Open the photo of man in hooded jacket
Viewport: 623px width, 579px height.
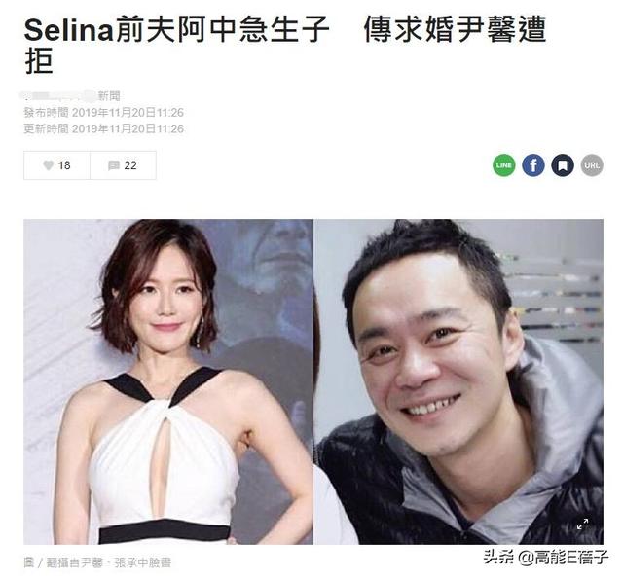pyautogui.click(x=458, y=381)
